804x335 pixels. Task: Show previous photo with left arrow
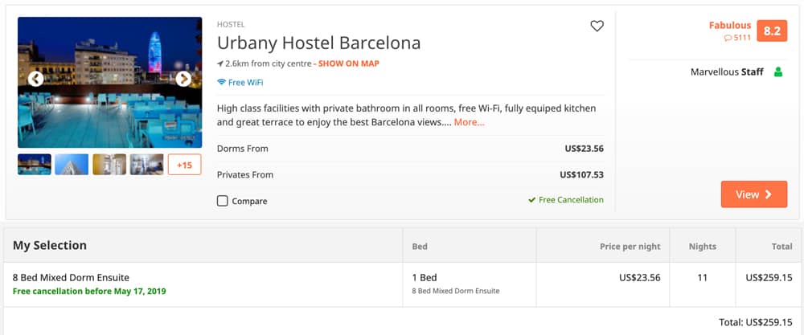(x=35, y=79)
